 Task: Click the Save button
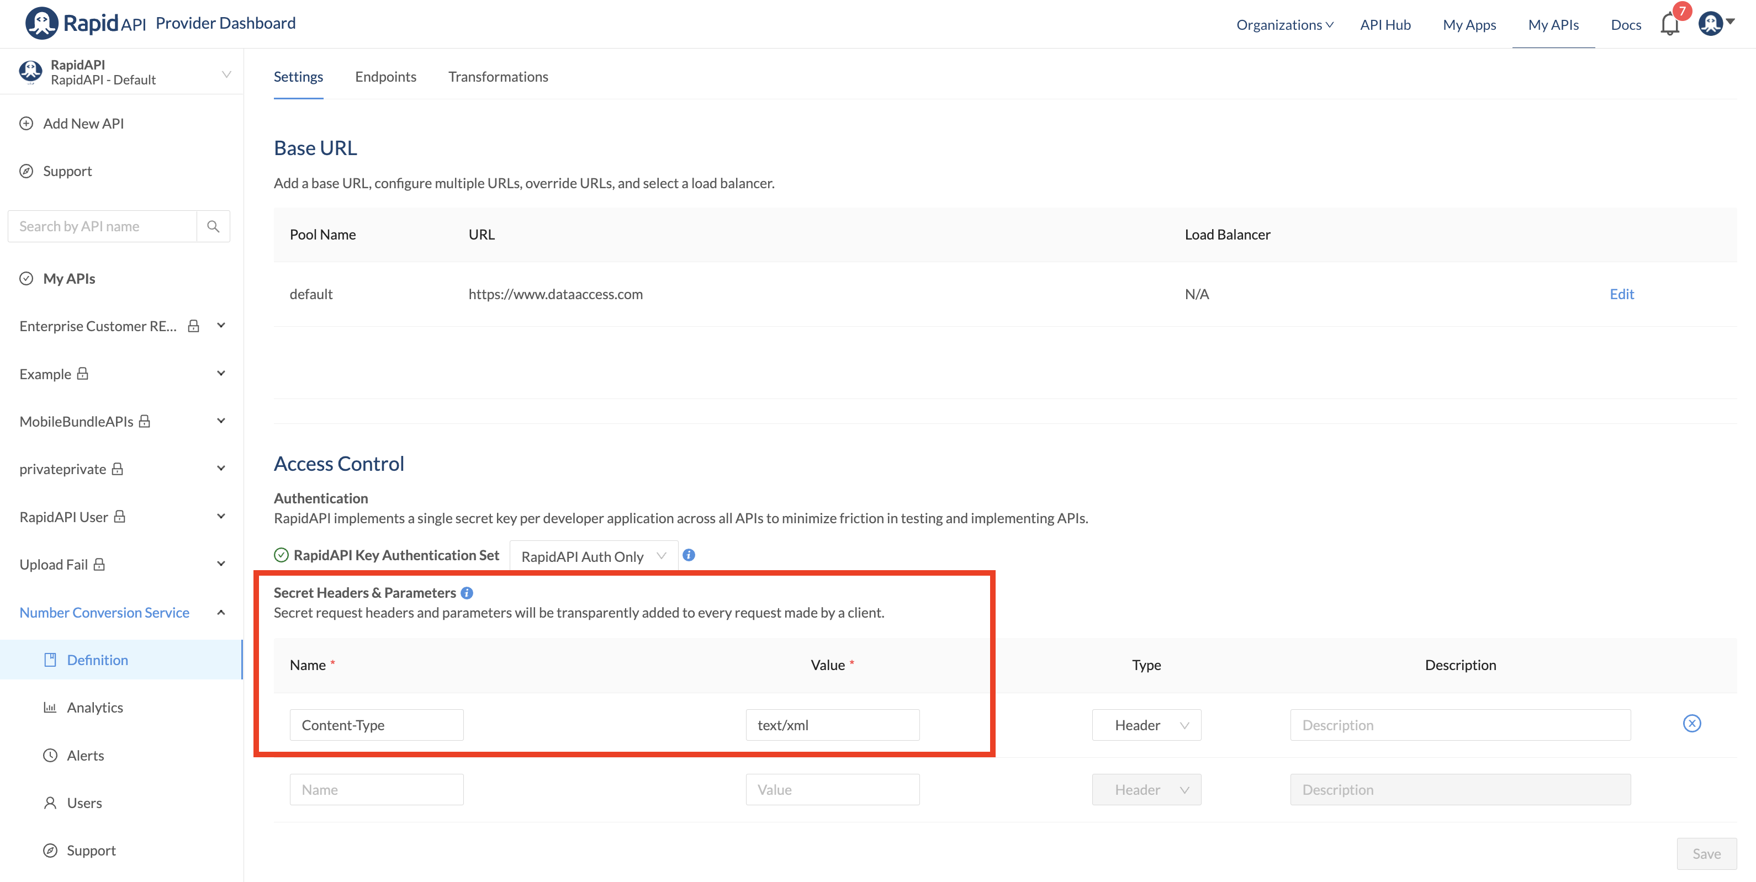click(x=1706, y=853)
